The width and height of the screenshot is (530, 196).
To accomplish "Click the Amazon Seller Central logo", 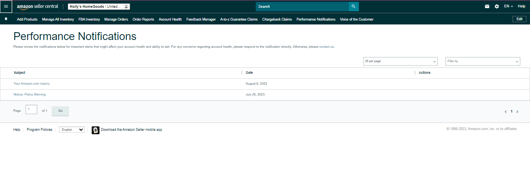I will (x=38, y=7).
